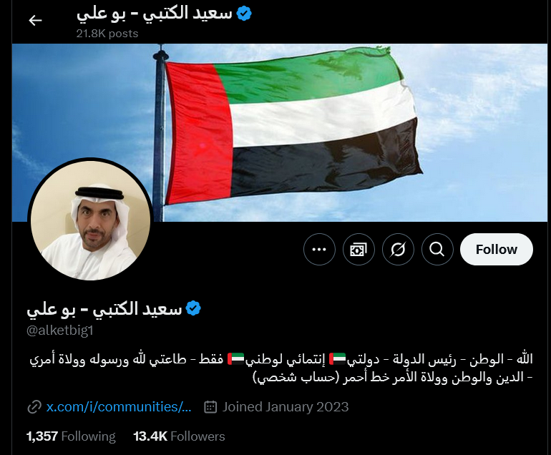Screen dimensions: 551x455
Task: Click the 21.8K posts count
Action: pos(107,34)
